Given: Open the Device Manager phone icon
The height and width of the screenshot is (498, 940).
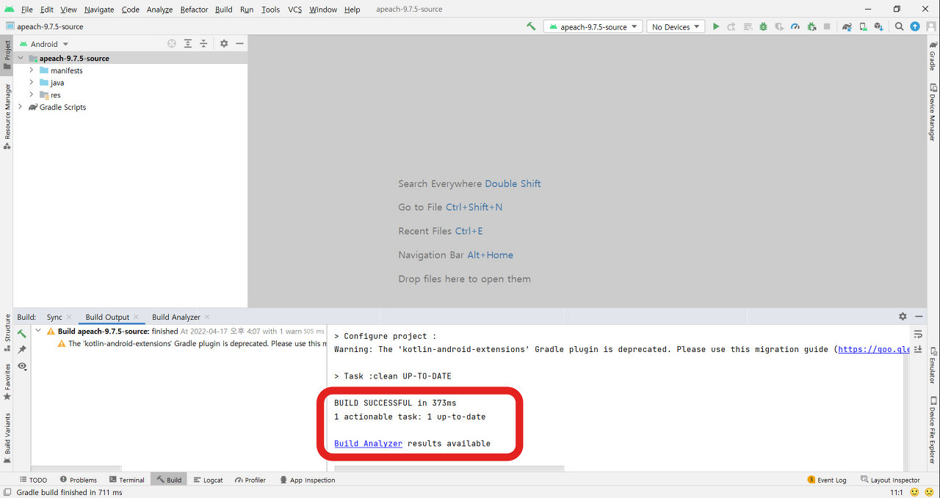Looking at the screenshot, I should (x=864, y=26).
